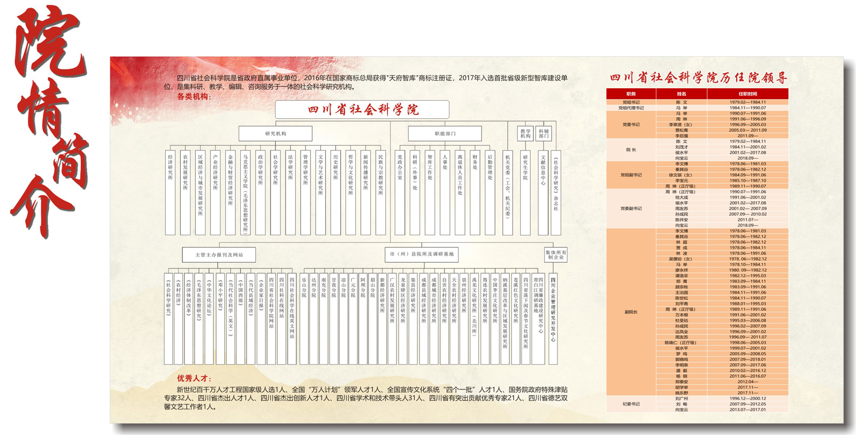Viewport: 856px width, 435px height.
Task: Select 新闻传播研究所 column
Action: pos(365,192)
